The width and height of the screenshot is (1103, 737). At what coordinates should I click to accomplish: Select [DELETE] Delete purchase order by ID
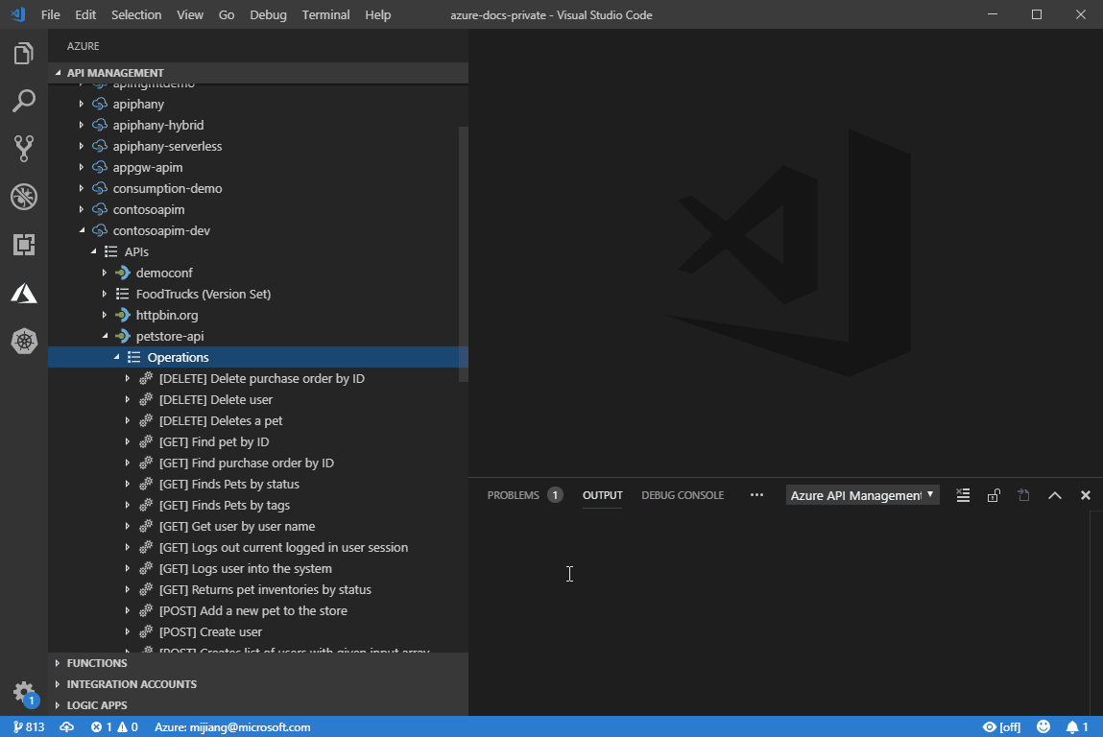pyautogui.click(x=262, y=378)
